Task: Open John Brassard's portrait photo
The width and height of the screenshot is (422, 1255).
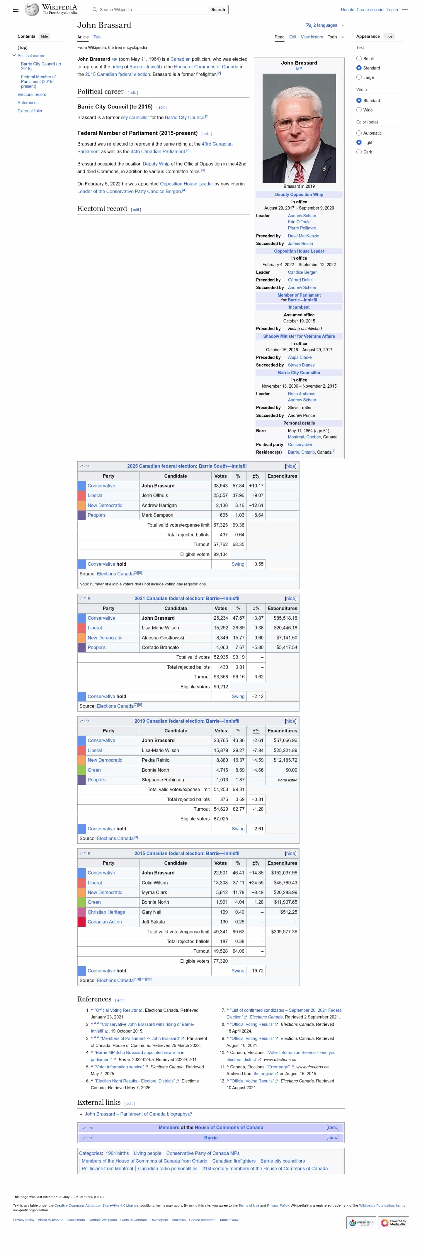Action: click(x=299, y=128)
